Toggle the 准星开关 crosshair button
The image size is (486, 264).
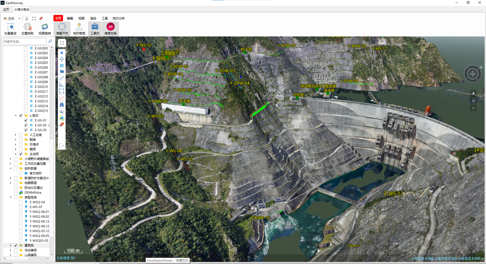click(62, 29)
